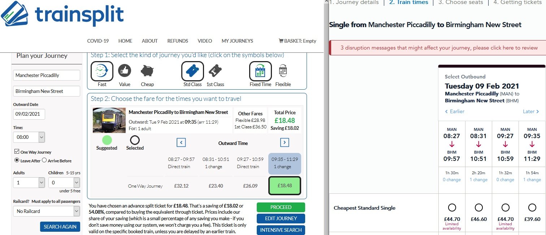Open the COVID-19 menu item
The height and width of the screenshot is (235, 546).
[98, 41]
